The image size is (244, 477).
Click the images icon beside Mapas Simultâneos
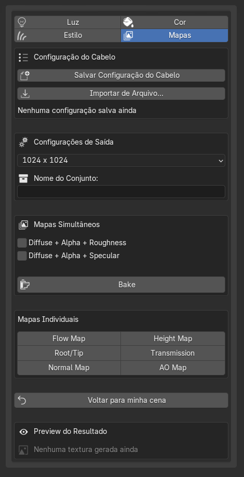coord(23,225)
